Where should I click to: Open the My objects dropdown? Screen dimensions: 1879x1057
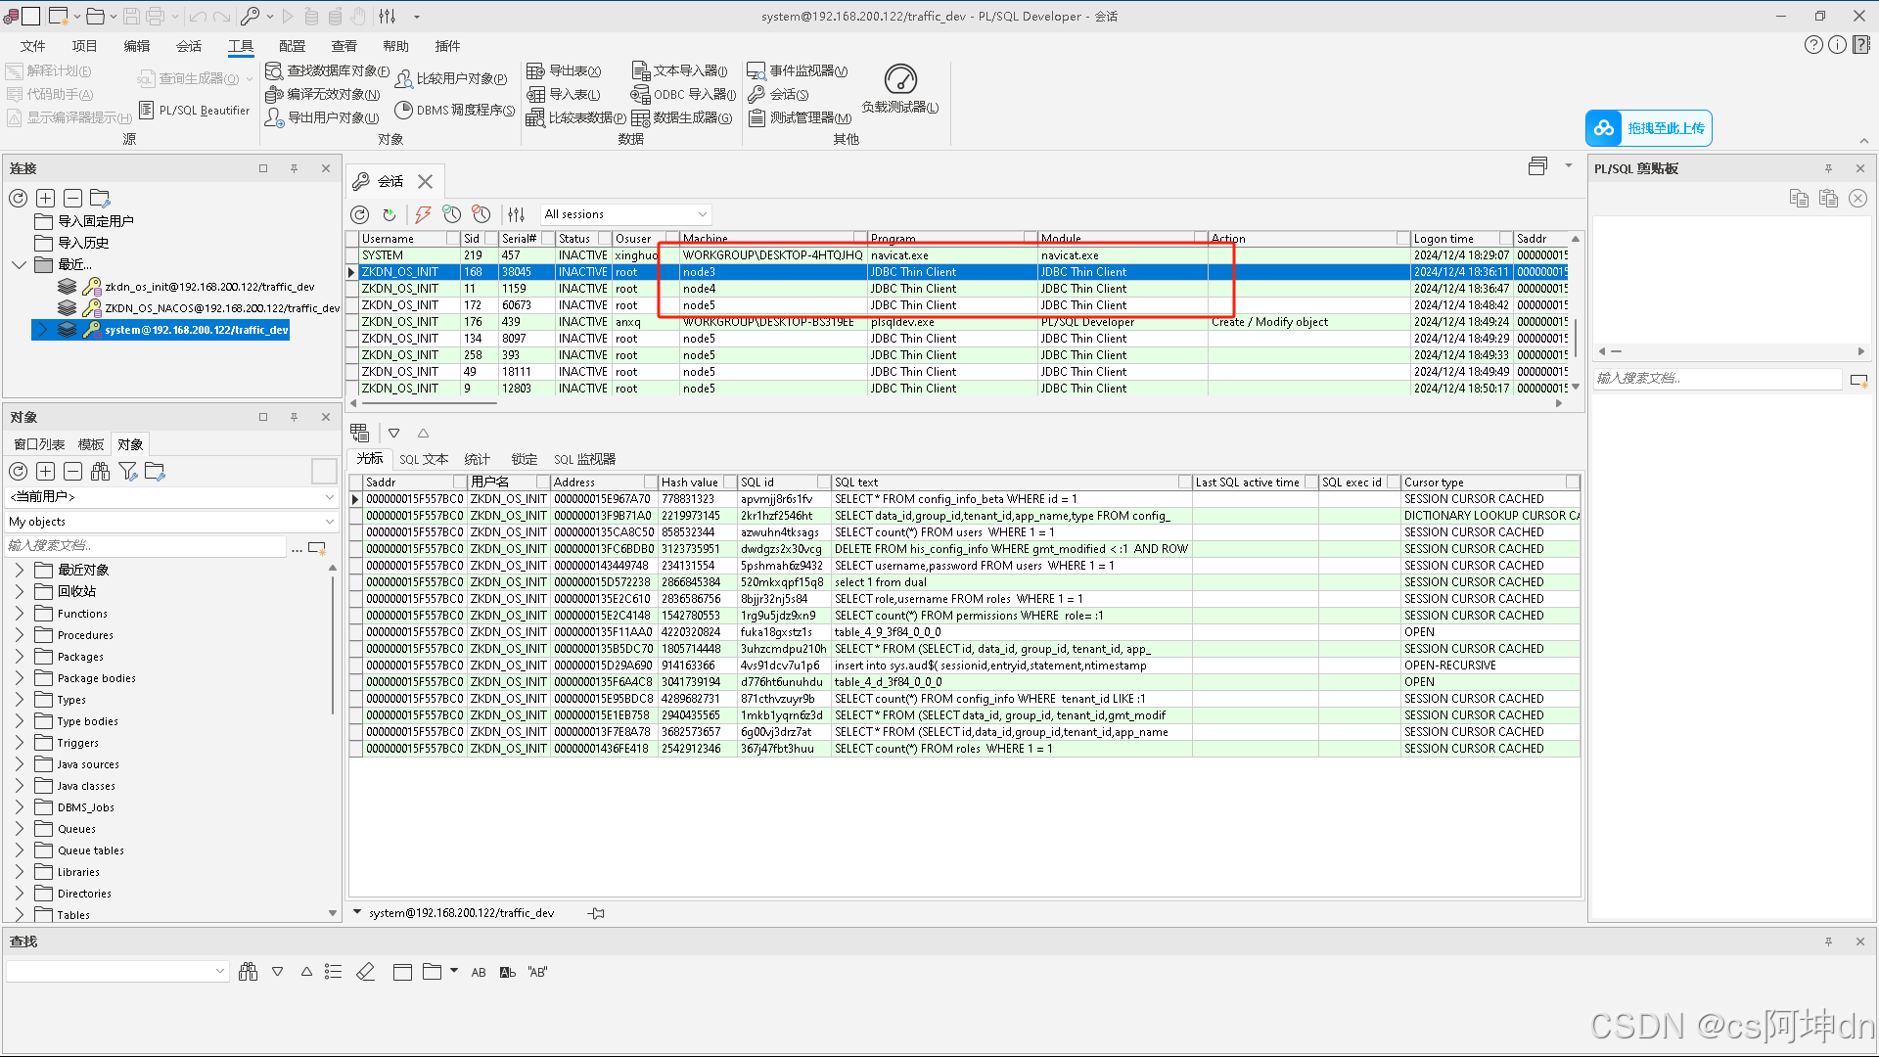pos(171,522)
